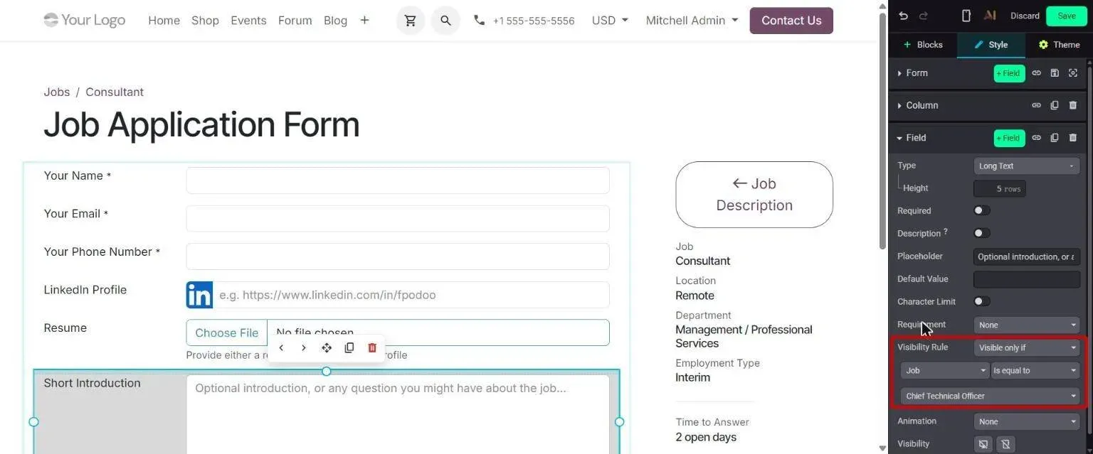Click clone icon in field floating toolbar
1093x454 pixels.
[349, 348]
